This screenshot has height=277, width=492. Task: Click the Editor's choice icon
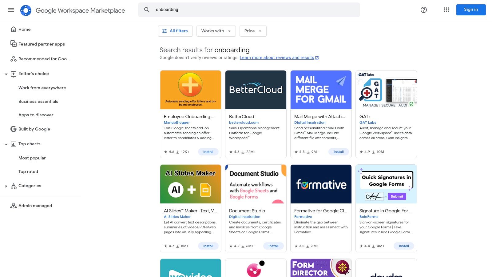(x=14, y=74)
